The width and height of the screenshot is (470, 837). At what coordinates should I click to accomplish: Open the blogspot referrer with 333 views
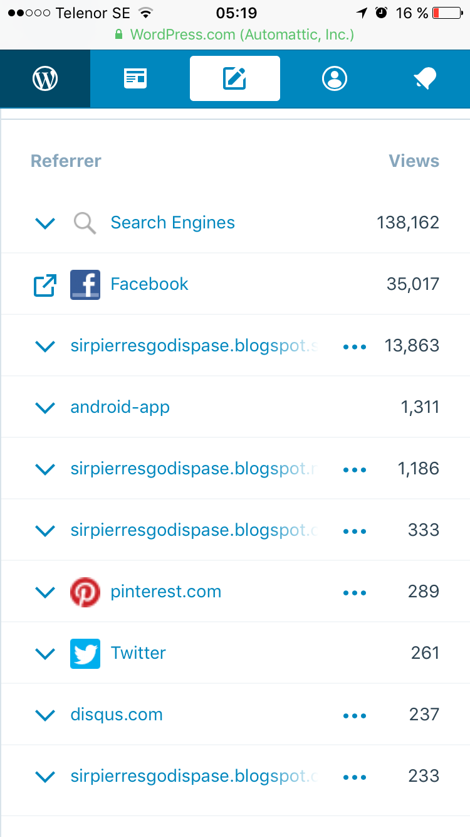point(195,530)
